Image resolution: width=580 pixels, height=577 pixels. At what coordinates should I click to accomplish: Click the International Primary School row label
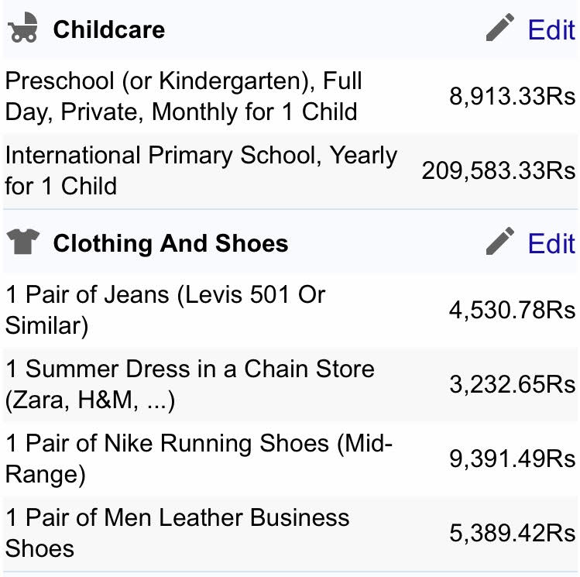201,170
